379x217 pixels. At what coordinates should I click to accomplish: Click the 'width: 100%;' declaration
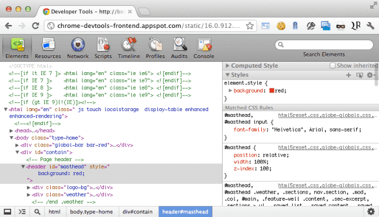(251, 162)
